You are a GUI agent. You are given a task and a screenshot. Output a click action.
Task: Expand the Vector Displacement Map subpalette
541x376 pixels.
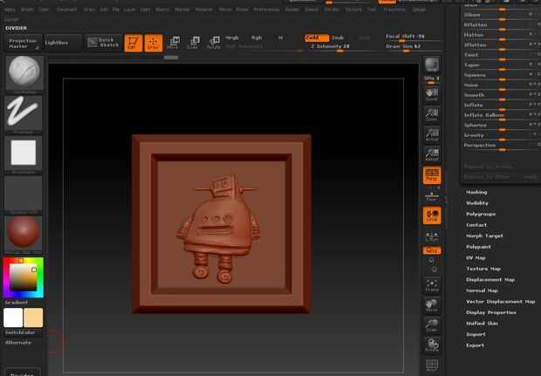501,302
